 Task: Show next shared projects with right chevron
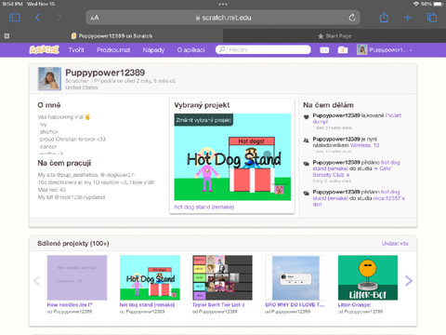(x=409, y=281)
